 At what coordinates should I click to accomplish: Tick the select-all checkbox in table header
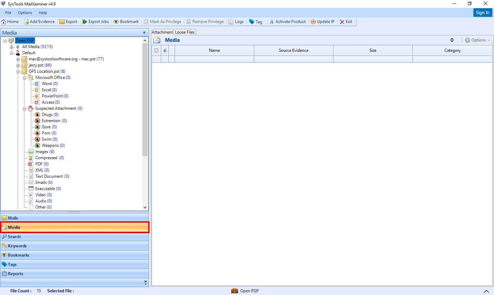click(156, 50)
